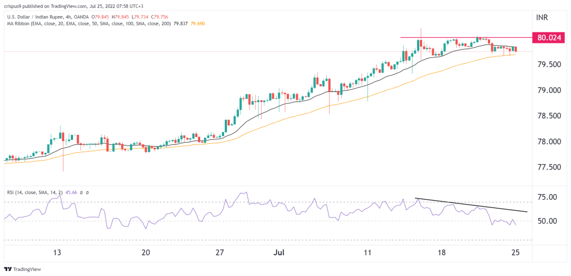
Task: Click the date label 18 on time axis
Action: coord(442,253)
